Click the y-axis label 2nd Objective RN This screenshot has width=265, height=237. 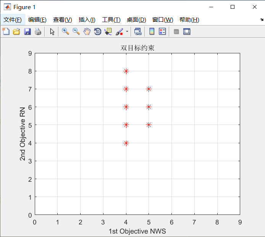click(x=23, y=134)
